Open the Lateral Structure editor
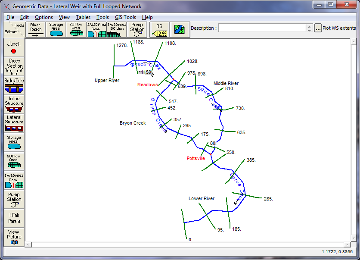Image resolution: width=360 pixels, height=260 pixels. (x=14, y=122)
